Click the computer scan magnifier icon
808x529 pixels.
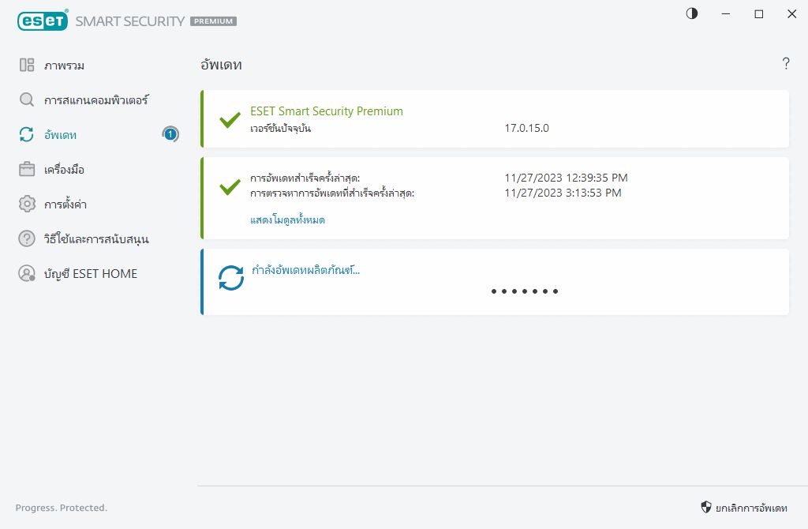27,100
